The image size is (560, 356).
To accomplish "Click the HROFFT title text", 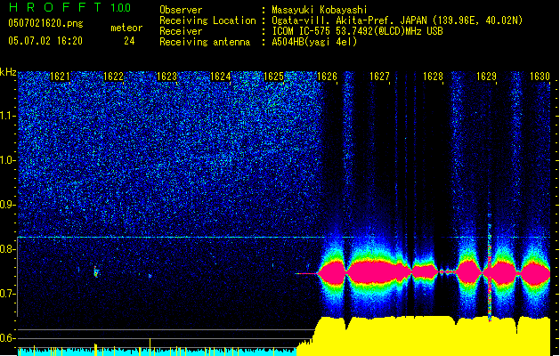I will (x=55, y=7).
